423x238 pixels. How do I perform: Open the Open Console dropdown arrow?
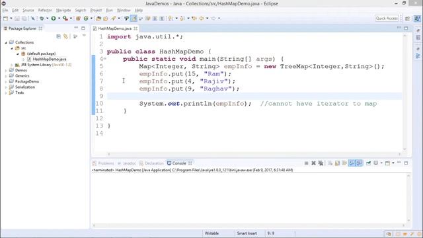coord(393,163)
